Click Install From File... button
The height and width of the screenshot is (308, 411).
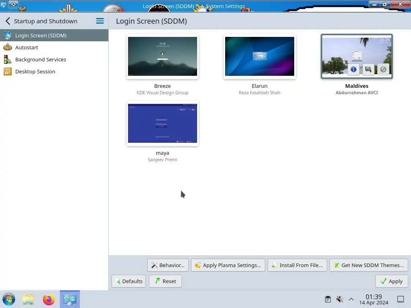coord(297,265)
